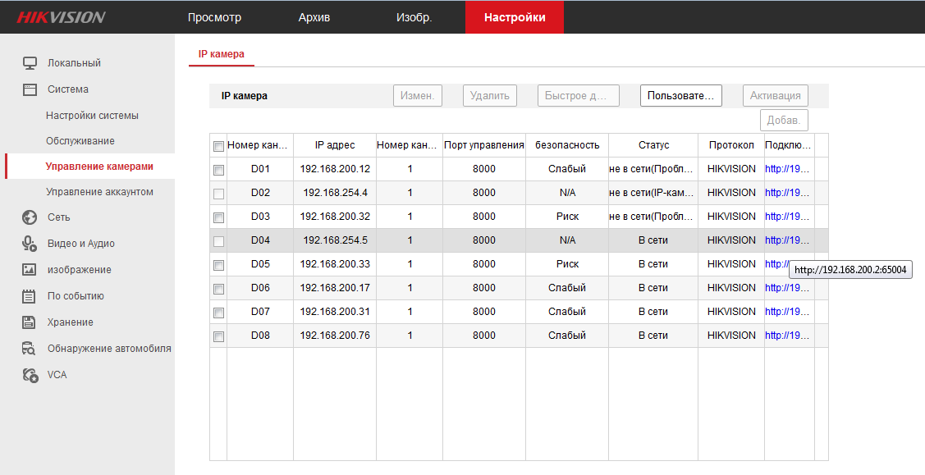Image resolution: width=925 pixels, height=475 pixels.
Task: Tick the checkbox for camera D01
Action: 218,170
